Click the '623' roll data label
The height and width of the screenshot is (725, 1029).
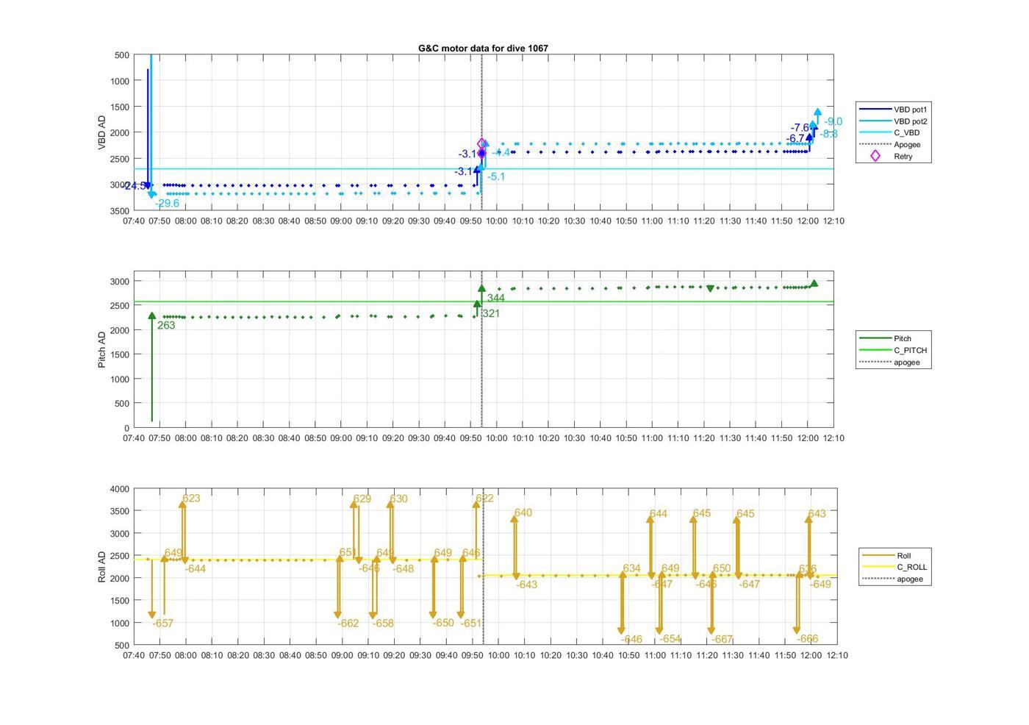click(191, 499)
